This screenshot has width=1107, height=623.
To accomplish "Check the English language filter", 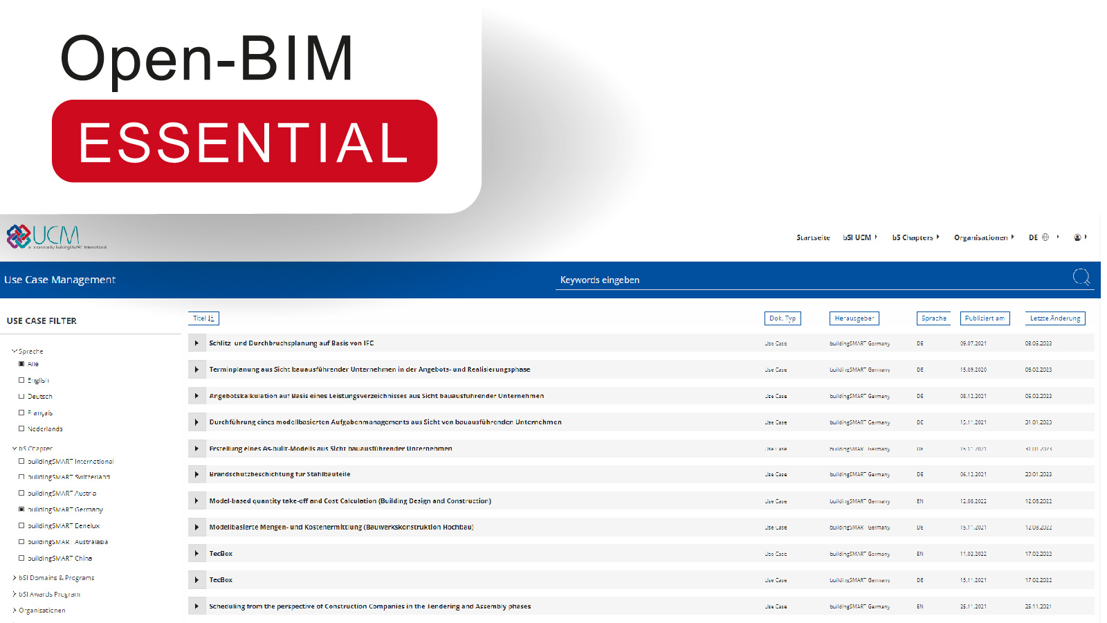I will pos(21,380).
